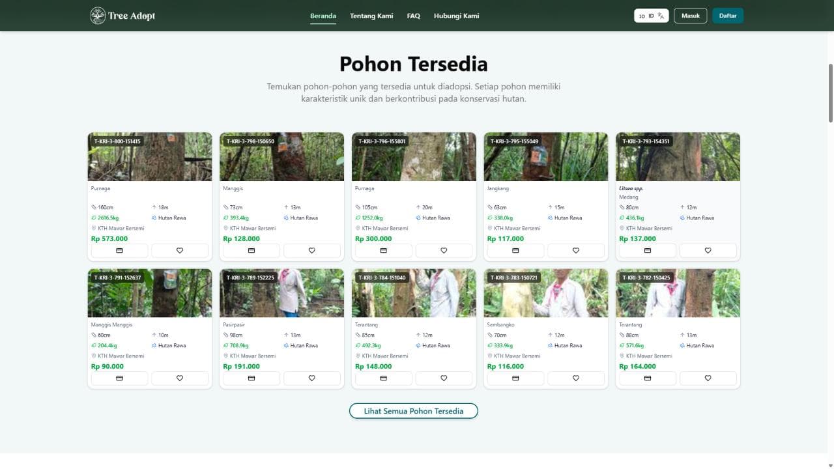The image size is (834, 469).
Task: Open the FAQ nav item
Action: tap(414, 16)
